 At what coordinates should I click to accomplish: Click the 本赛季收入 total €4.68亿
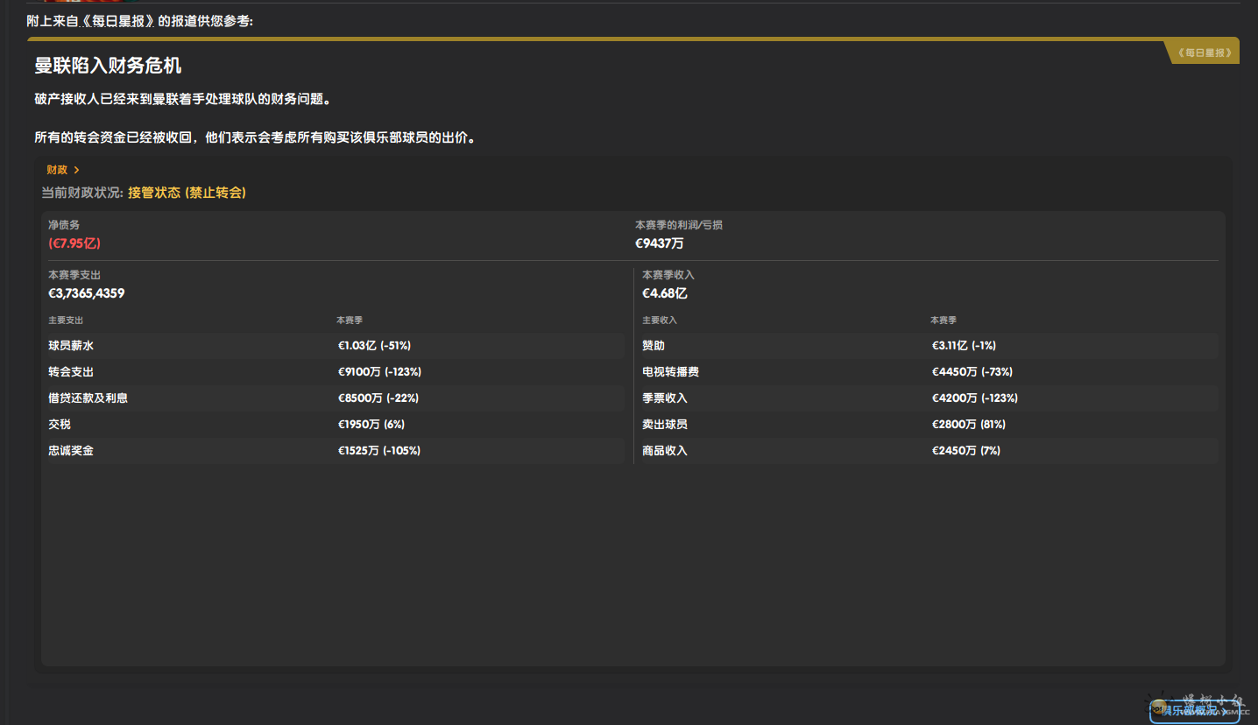click(x=664, y=293)
